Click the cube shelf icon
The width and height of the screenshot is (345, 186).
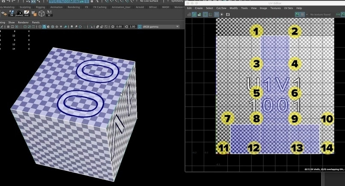point(42,13)
